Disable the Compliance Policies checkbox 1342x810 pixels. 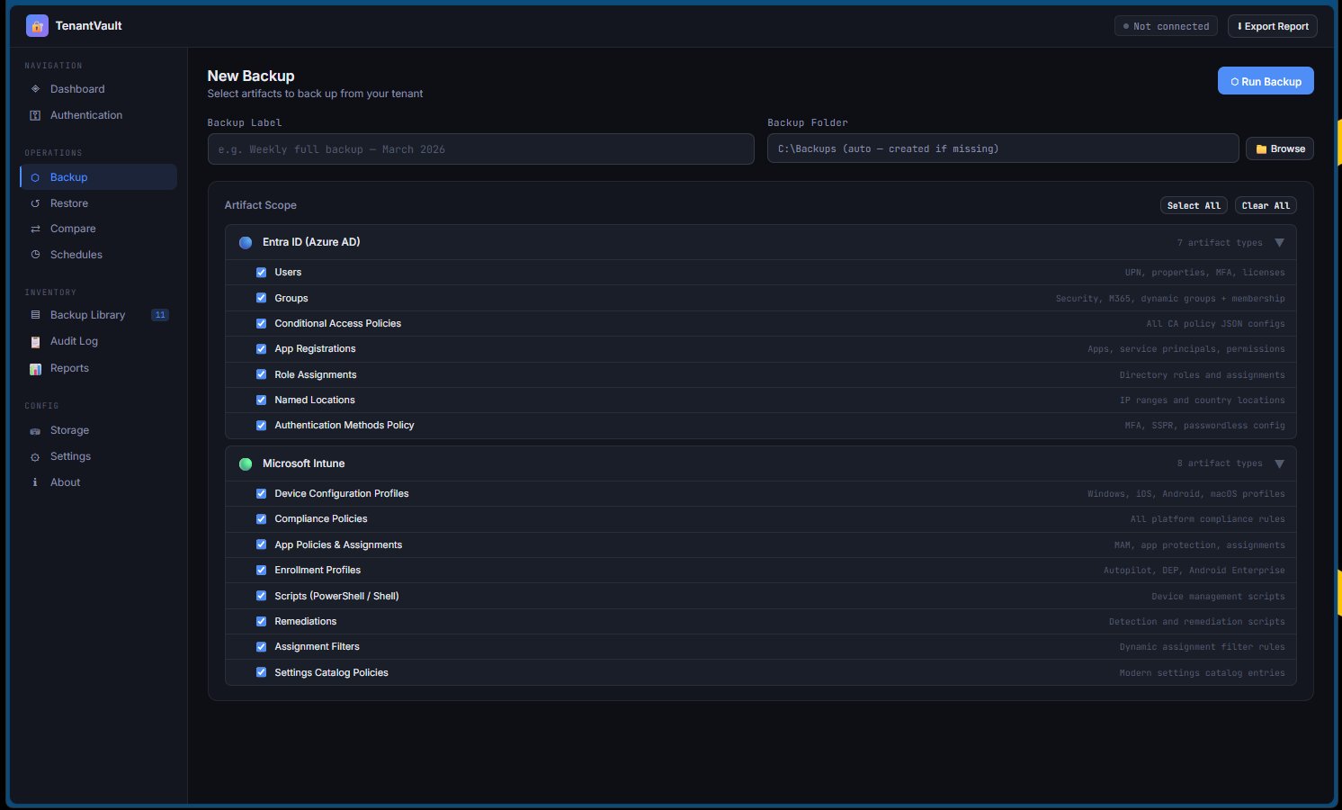click(261, 518)
